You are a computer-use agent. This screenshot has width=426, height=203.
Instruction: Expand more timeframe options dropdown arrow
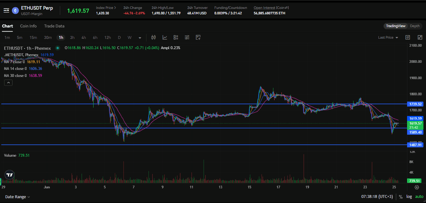[140, 38]
